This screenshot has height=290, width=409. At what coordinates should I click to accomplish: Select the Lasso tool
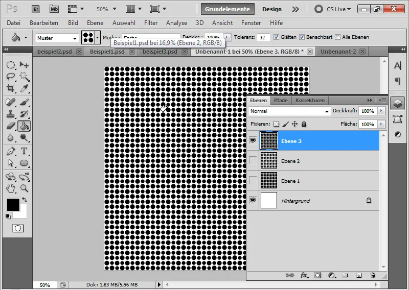point(10,77)
